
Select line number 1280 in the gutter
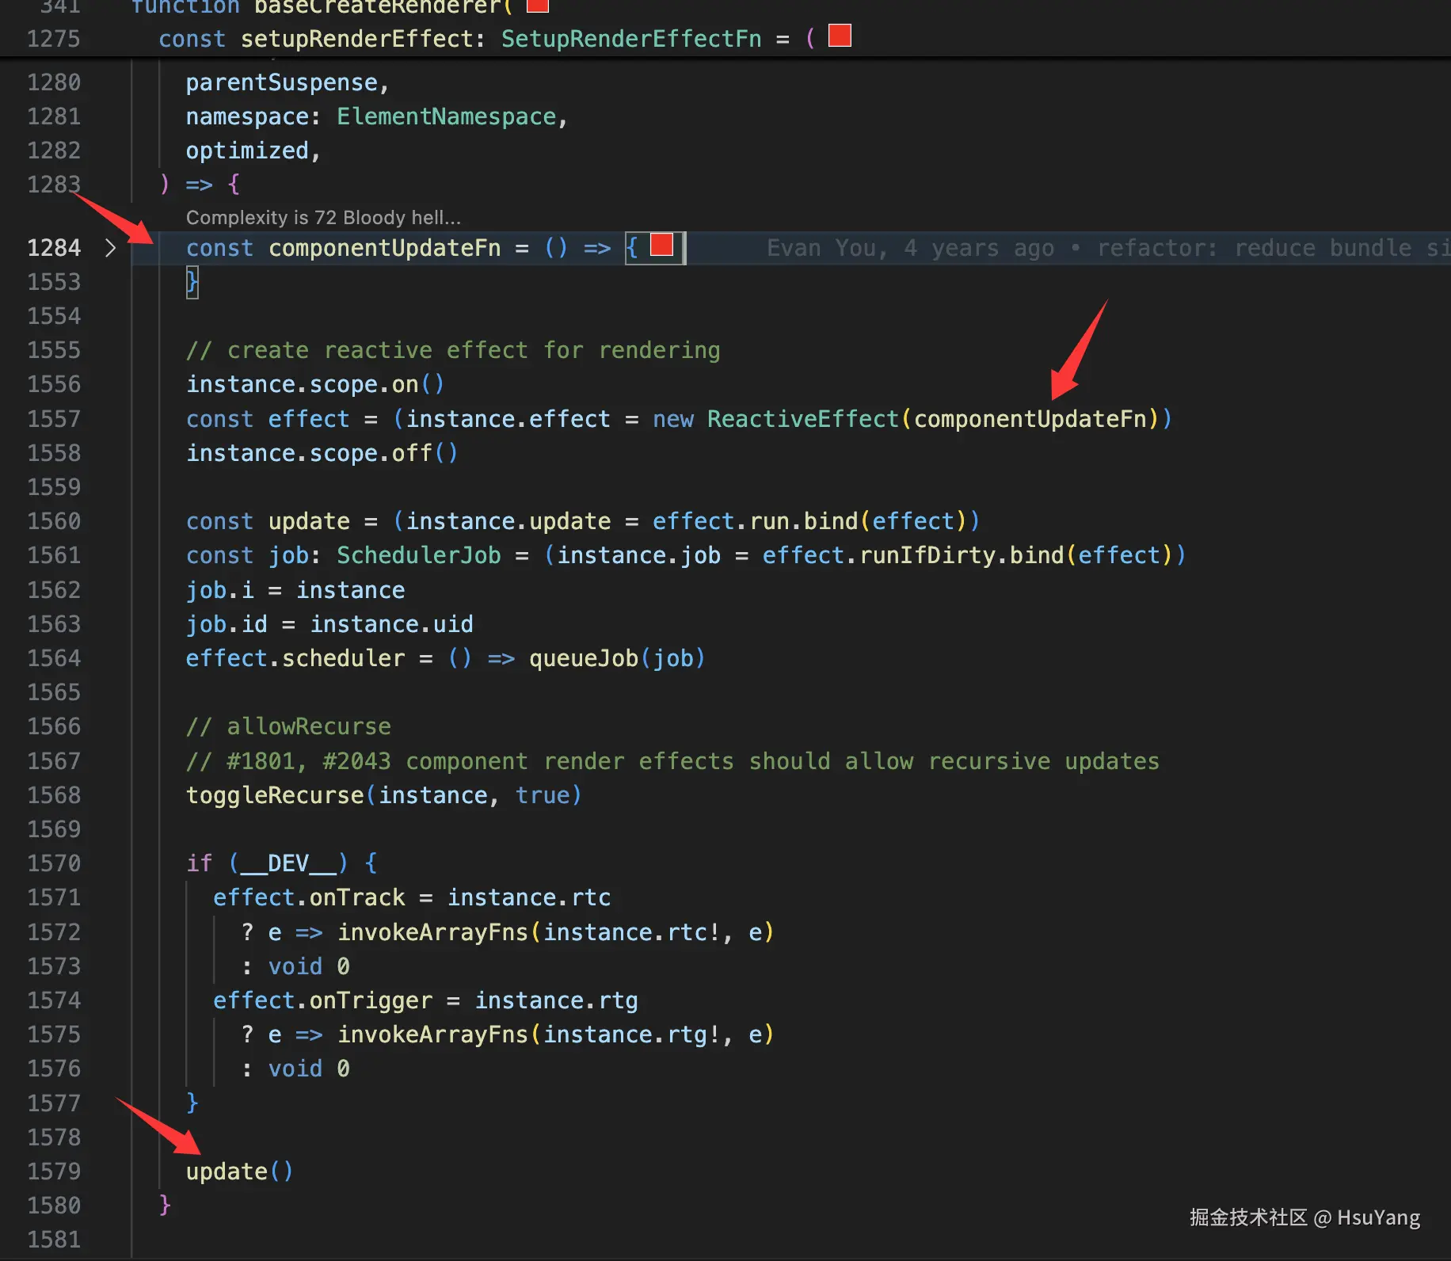click(x=54, y=82)
